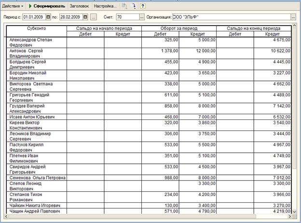Click the ellipsis button of the Организация field

[x=293, y=17]
